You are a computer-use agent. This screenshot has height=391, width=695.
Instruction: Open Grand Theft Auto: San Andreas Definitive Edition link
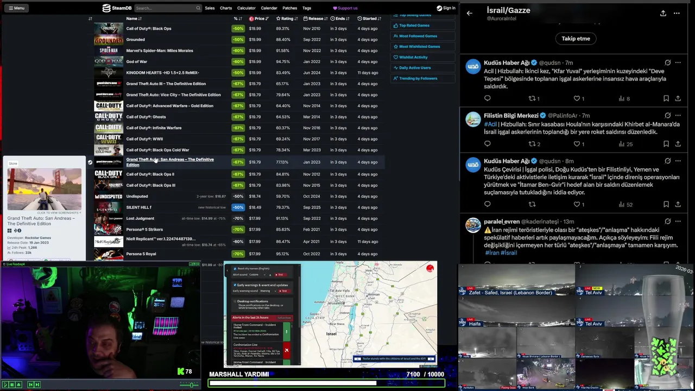[170, 162]
